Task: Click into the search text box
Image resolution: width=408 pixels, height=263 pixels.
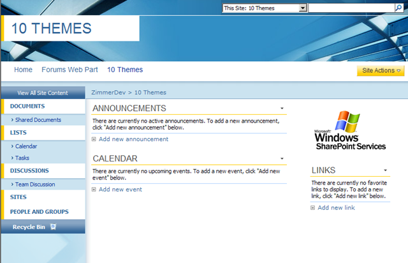Action: point(350,8)
